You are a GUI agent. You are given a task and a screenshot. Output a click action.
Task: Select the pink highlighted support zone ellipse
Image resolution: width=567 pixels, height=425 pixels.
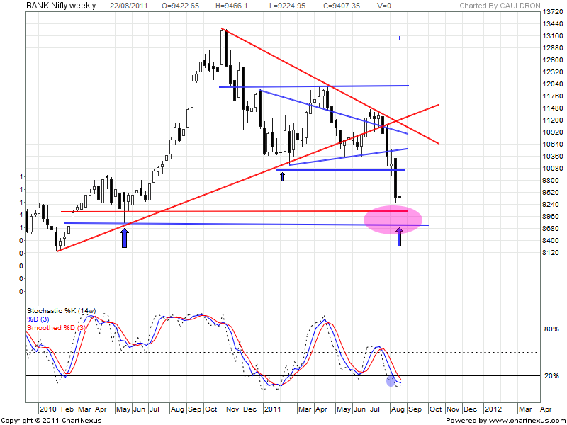coord(394,217)
